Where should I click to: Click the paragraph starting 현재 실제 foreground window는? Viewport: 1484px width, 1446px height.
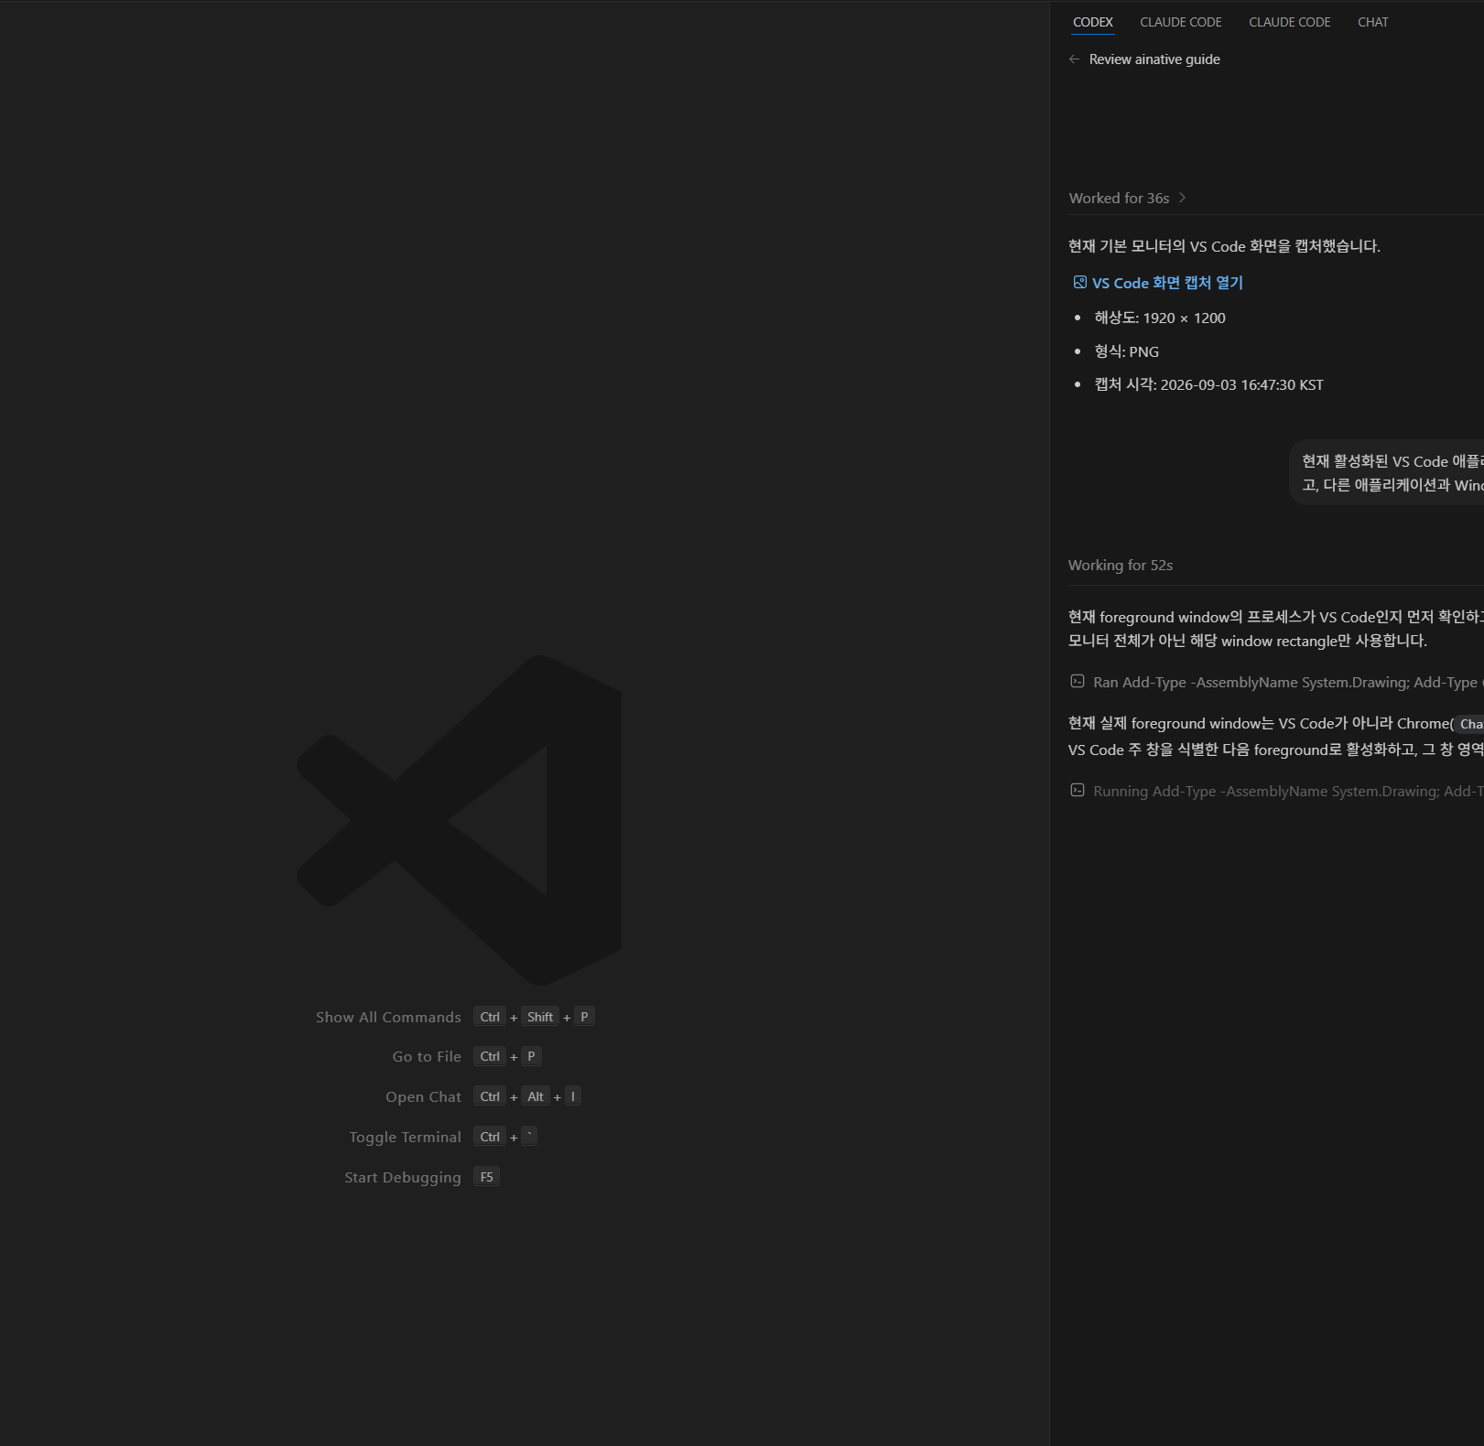click(1275, 736)
